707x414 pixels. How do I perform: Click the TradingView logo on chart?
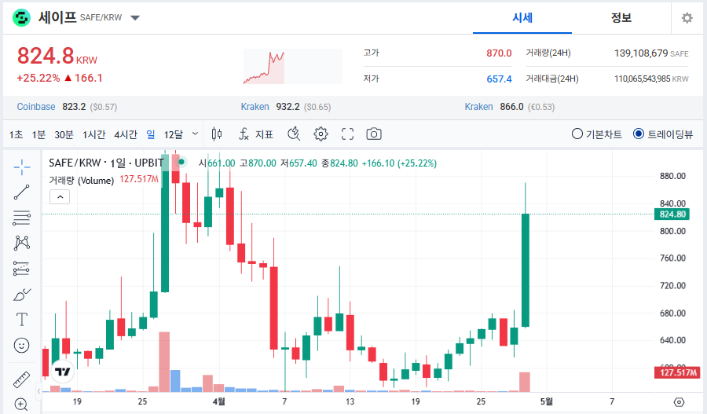pos(63,372)
